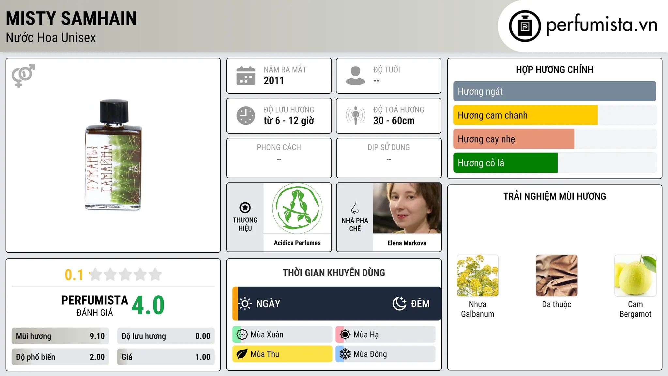Select the Mùa Hạ season button
The width and height of the screenshot is (668, 376).
pyautogui.click(x=386, y=335)
